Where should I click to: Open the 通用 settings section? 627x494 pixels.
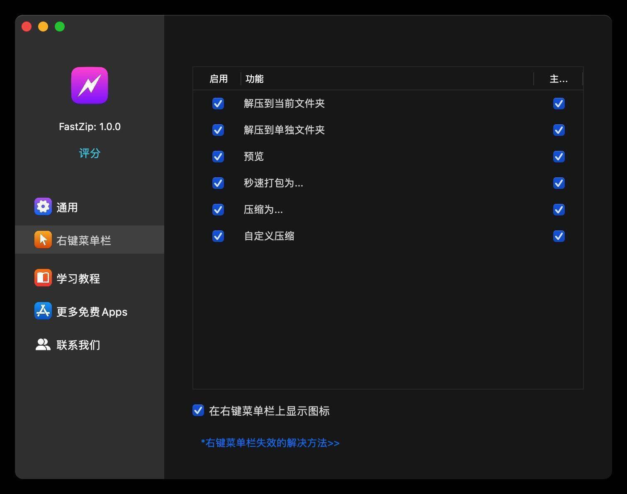click(x=66, y=207)
